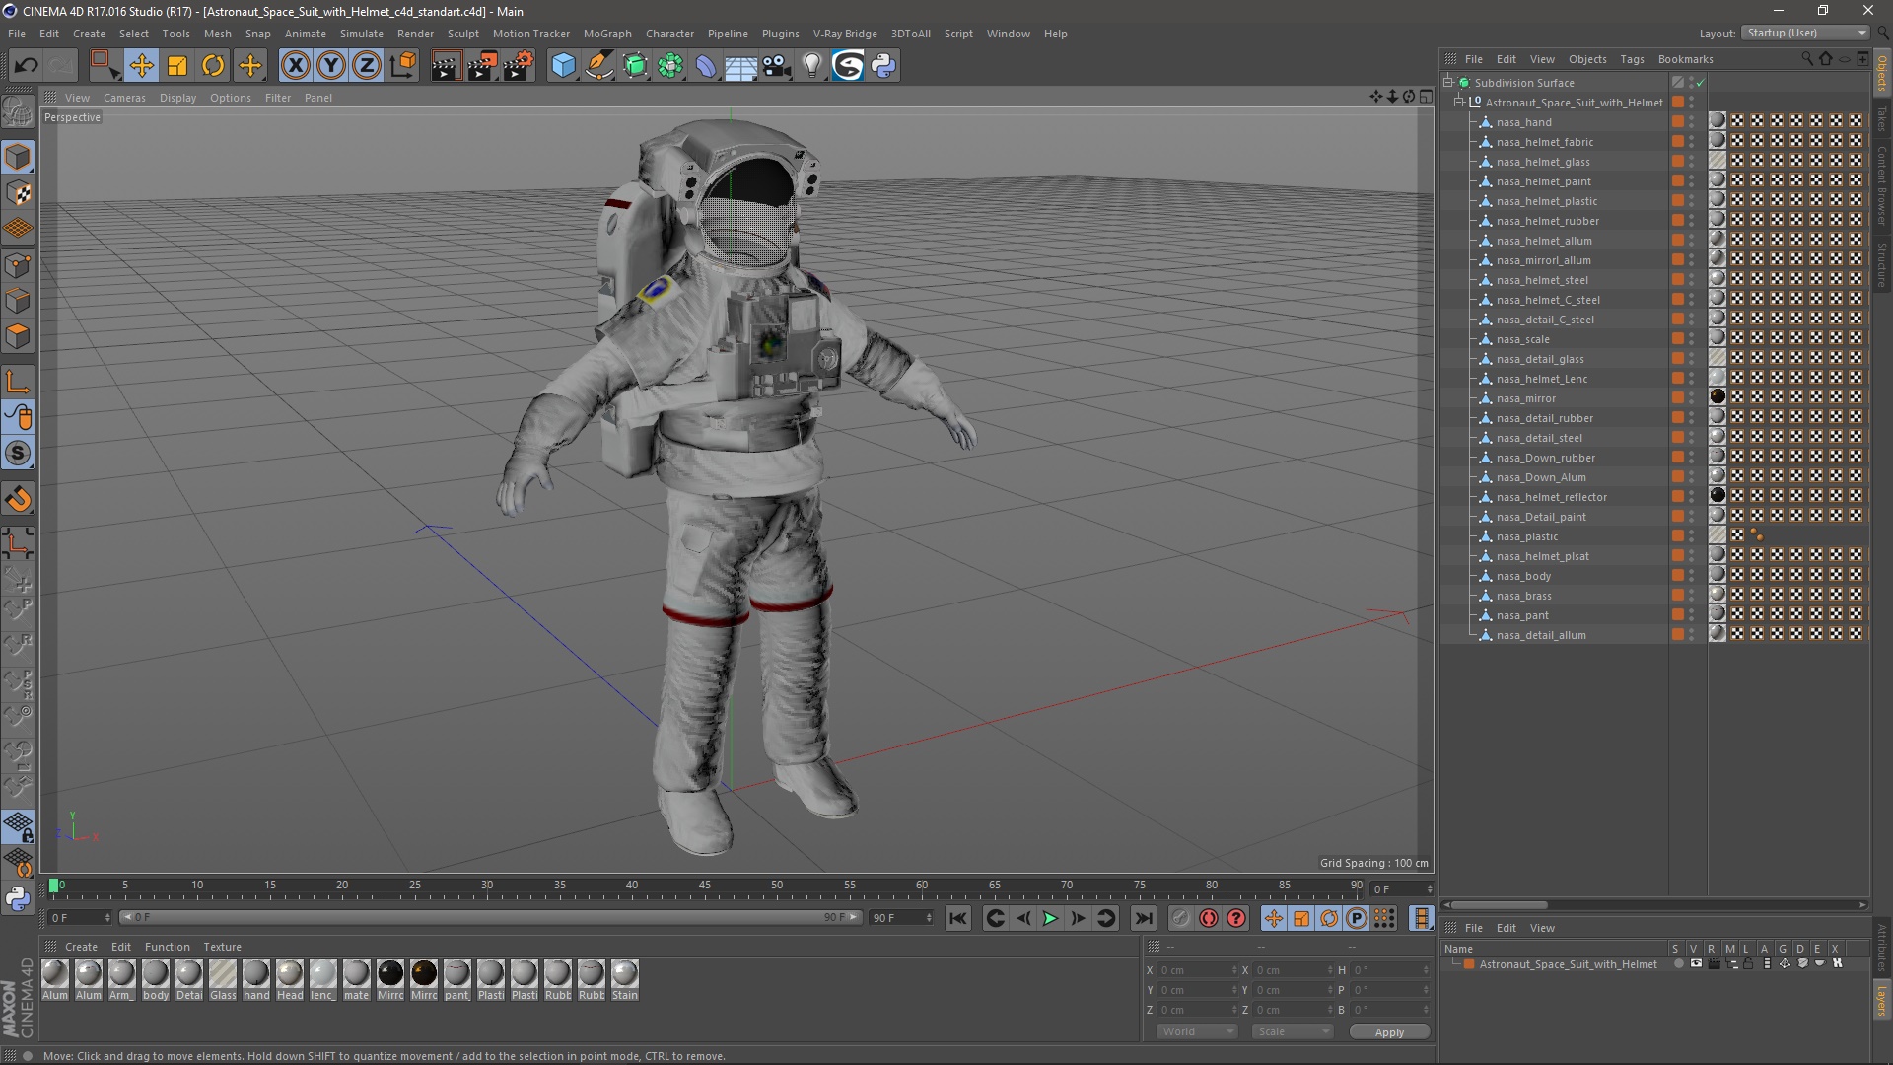The width and height of the screenshot is (1893, 1065).
Task: Go to end of animation
Action: click(1143, 918)
